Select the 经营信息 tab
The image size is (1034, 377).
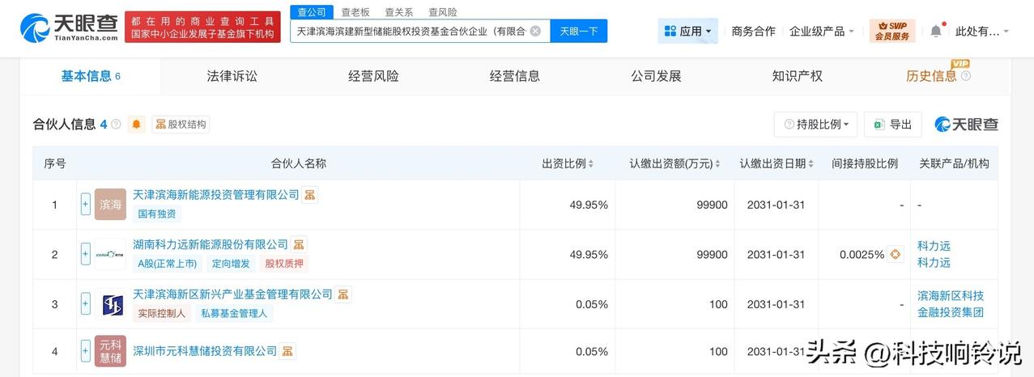pos(515,76)
